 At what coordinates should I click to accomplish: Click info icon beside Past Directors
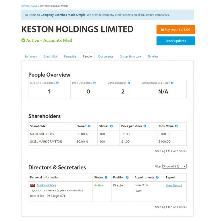pos(94,83)
